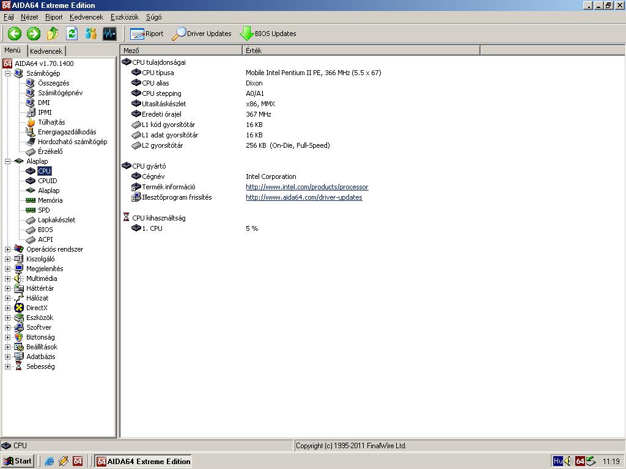Collapse the Számítógép tree node
This screenshot has height=469, width=626.
pos(7,73)
